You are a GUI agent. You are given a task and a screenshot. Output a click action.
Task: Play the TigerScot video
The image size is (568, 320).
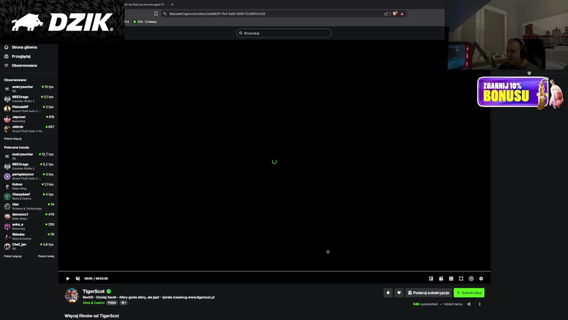click(68, 279)
